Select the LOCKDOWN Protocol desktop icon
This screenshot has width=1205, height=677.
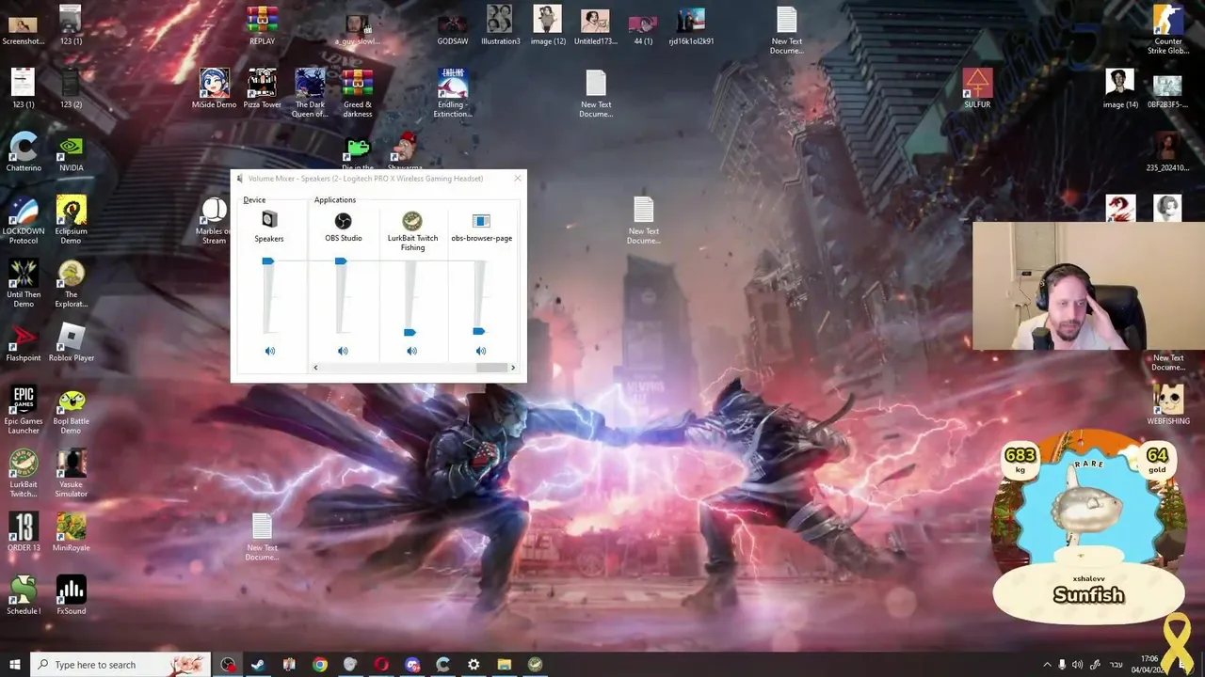pyautogui.click(x=24, y=220)
